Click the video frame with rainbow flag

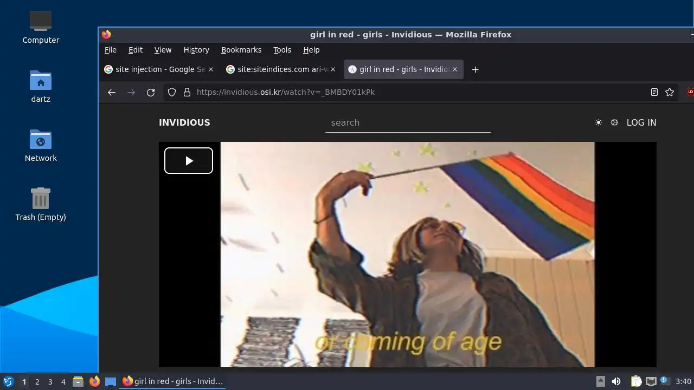[x=407, y=255]
